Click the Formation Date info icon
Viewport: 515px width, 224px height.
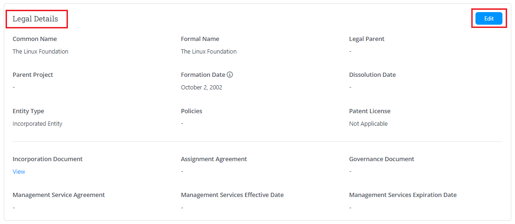(230, 75)
